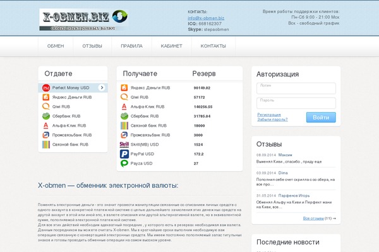Open the Регистрация link

pyautogui.click(x=269, y=115)
